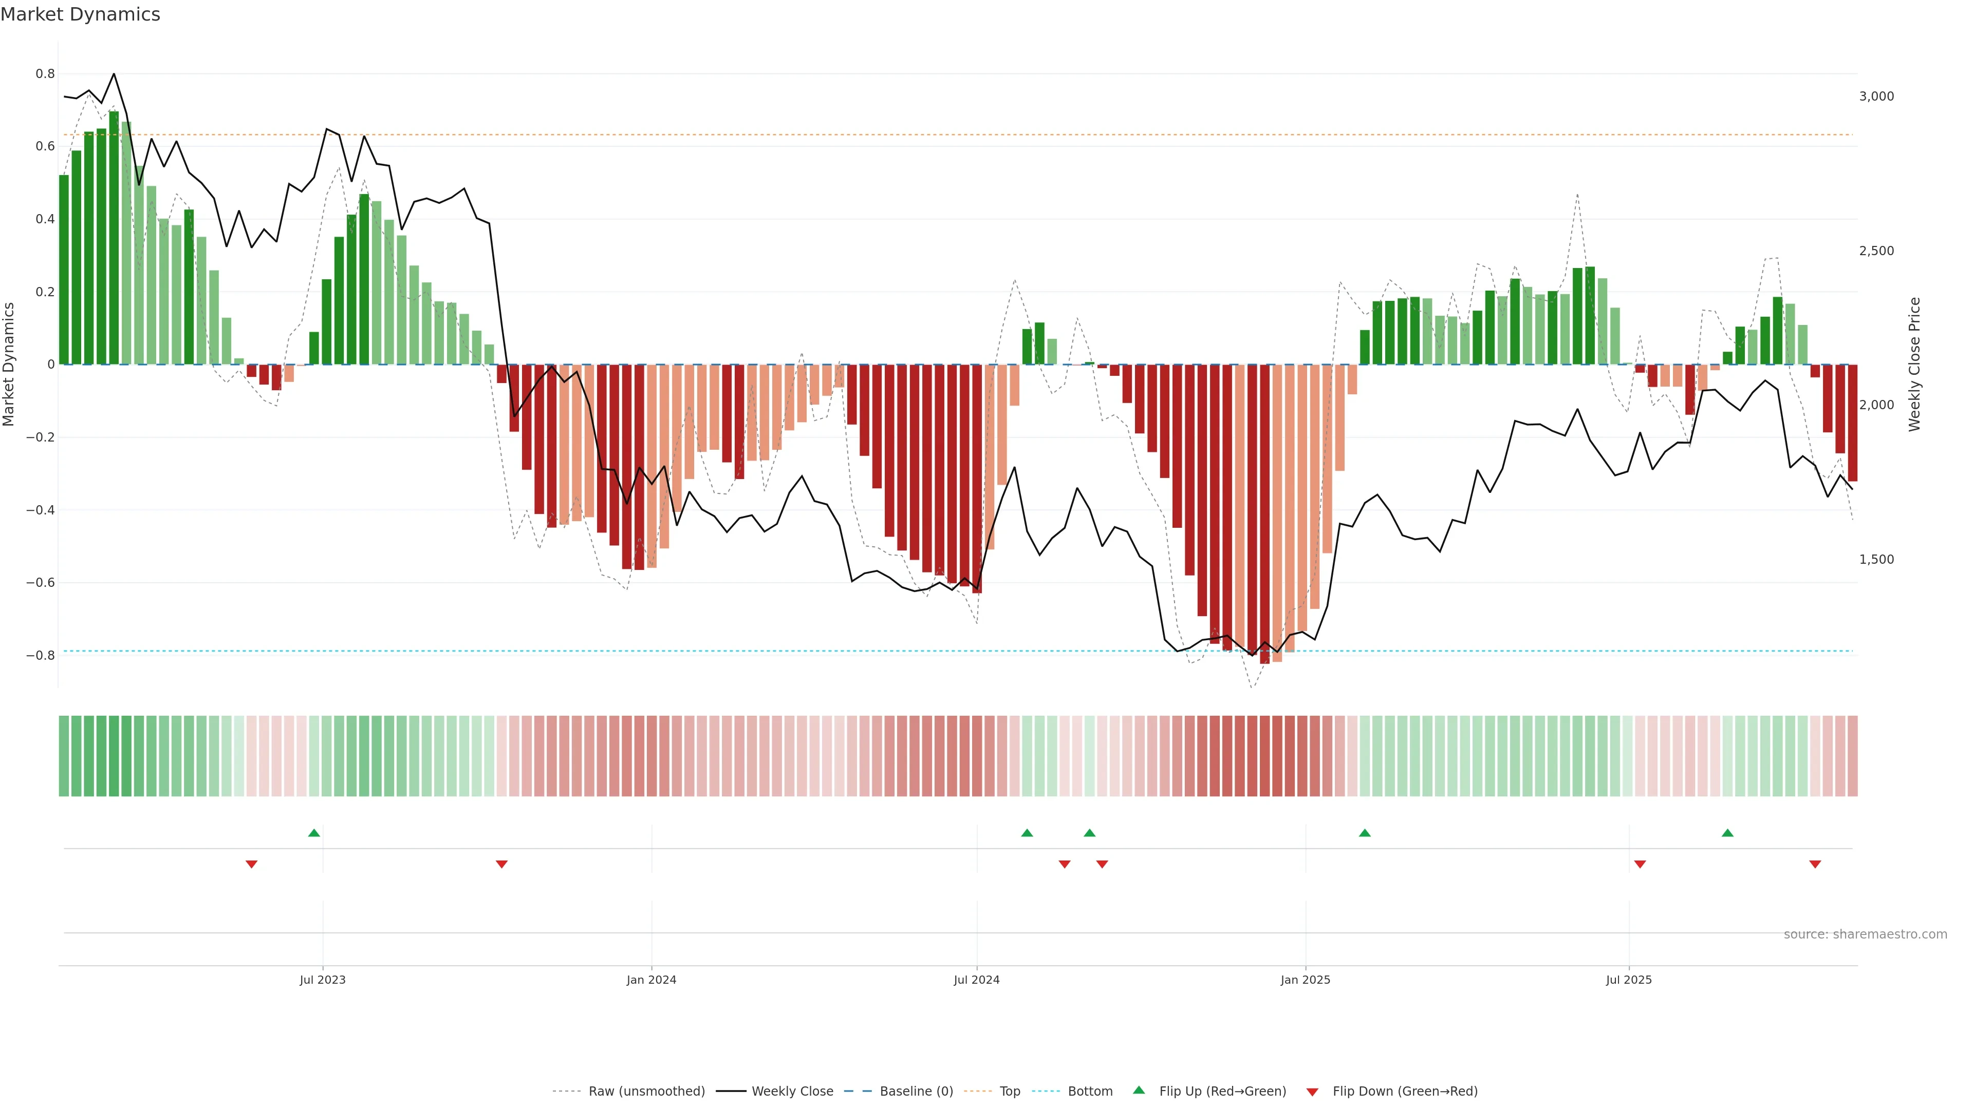
Task: Click the Jan 2024 x-axis label
Action: [x=651, y=980]
